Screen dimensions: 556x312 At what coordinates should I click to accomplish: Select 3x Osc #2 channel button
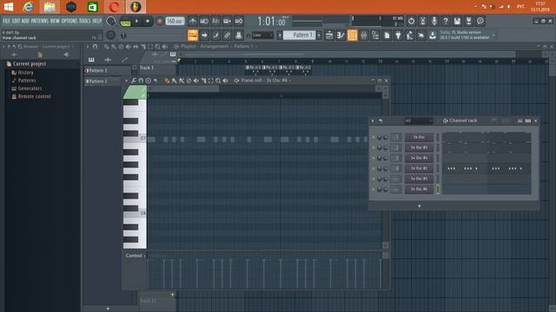419,168
